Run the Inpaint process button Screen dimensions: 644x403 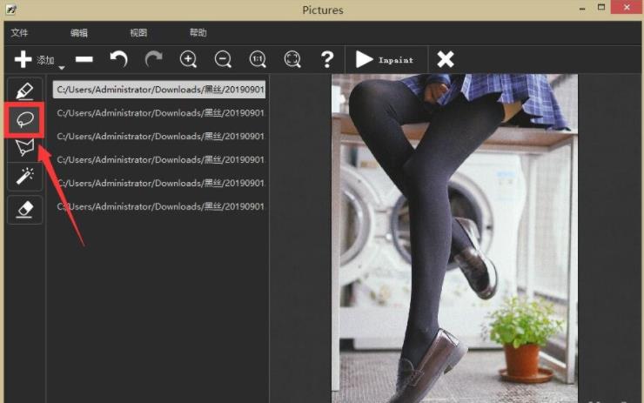coord(385,59)
